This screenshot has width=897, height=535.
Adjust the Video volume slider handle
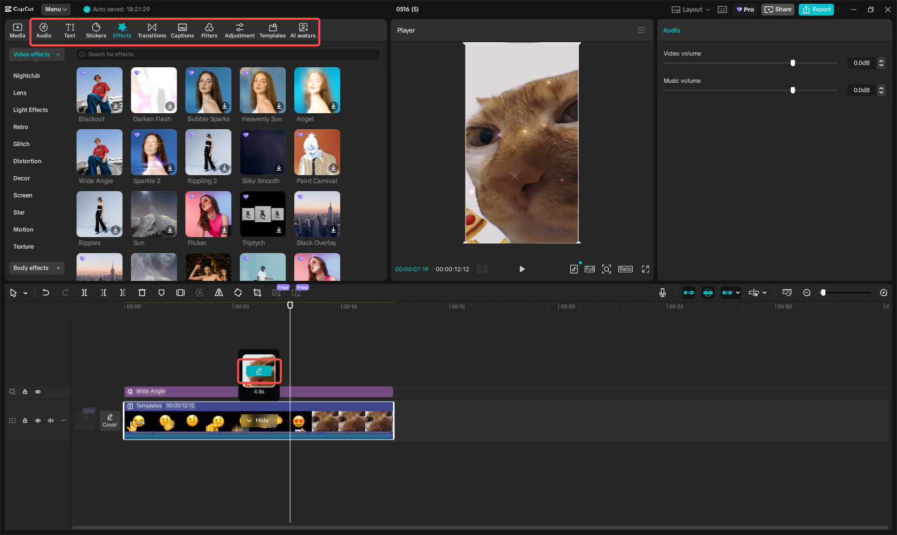click(x=793, y=63)
